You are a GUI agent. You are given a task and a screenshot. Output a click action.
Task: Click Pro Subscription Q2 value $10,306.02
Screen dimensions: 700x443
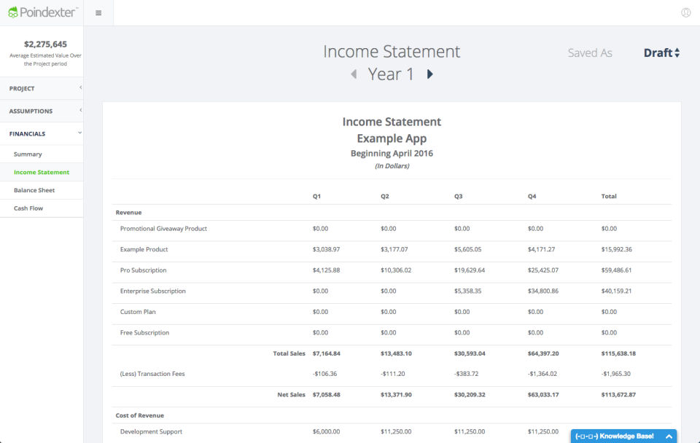tap(396, 270)
